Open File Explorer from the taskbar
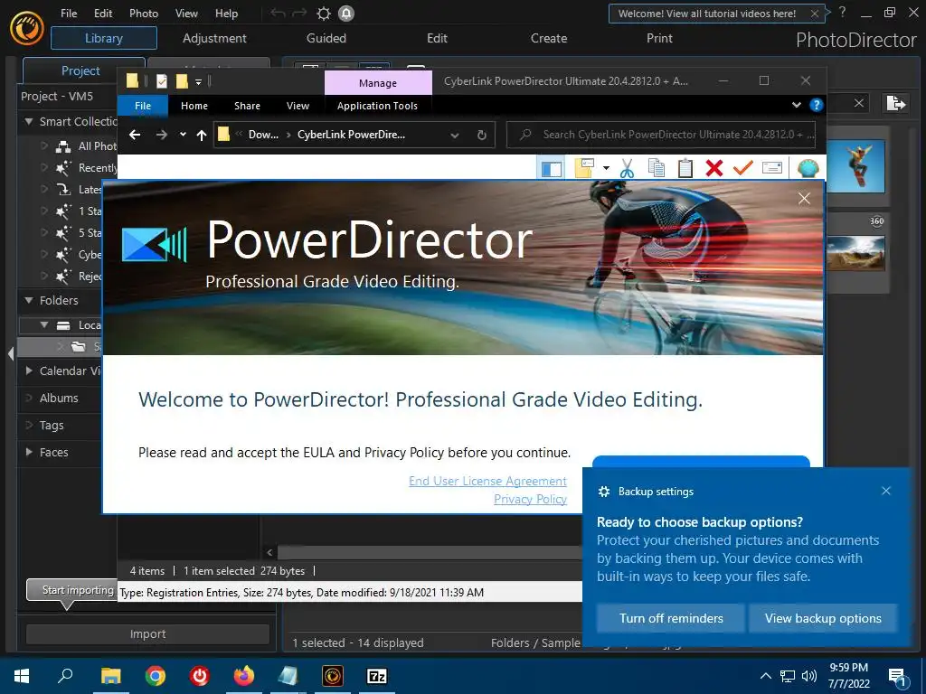926x694 pixels. (110, 676)
